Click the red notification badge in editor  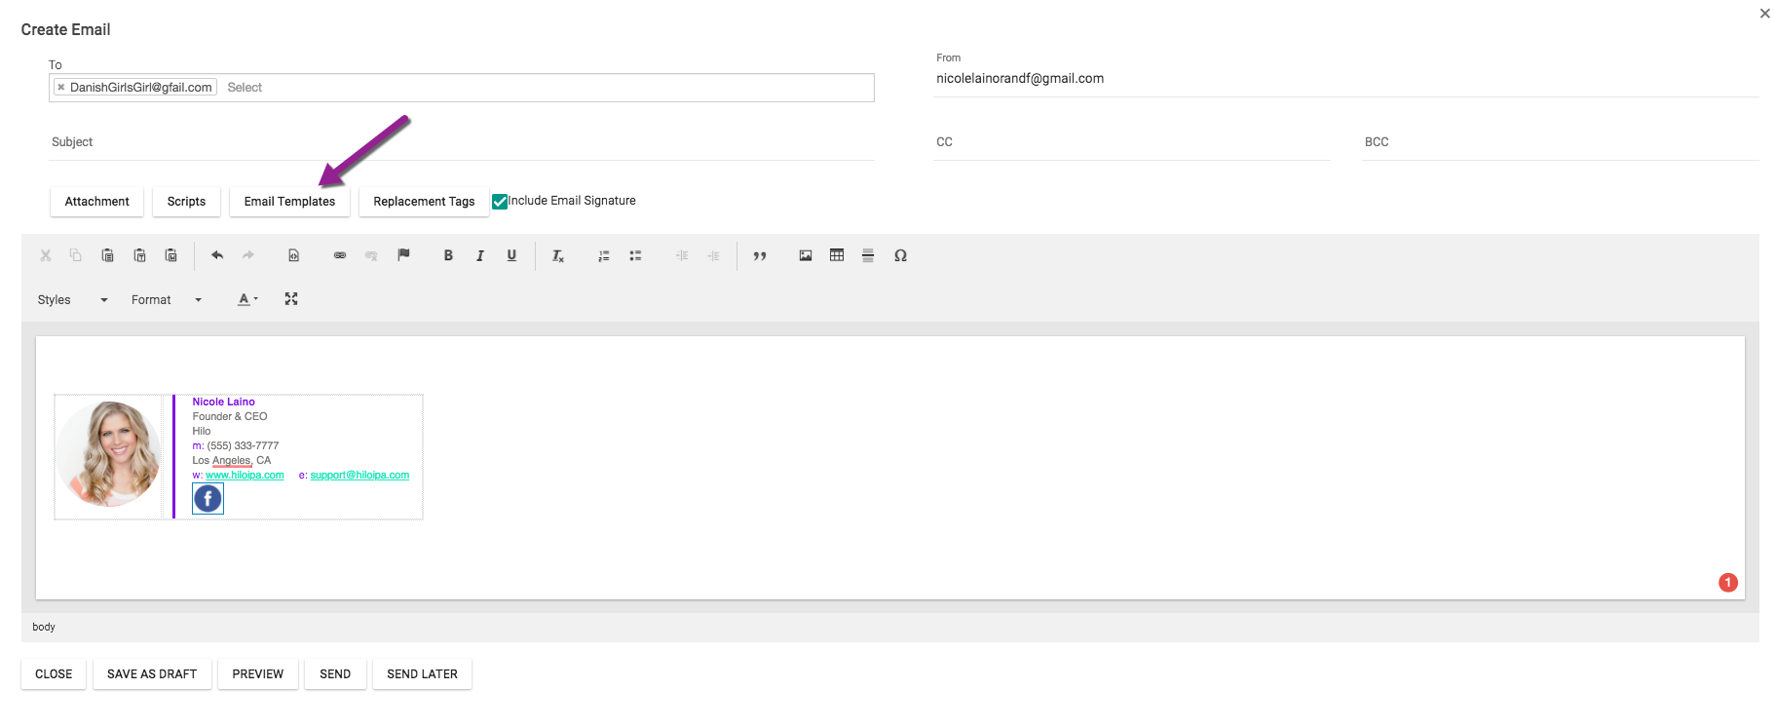tap(1728, 583)
